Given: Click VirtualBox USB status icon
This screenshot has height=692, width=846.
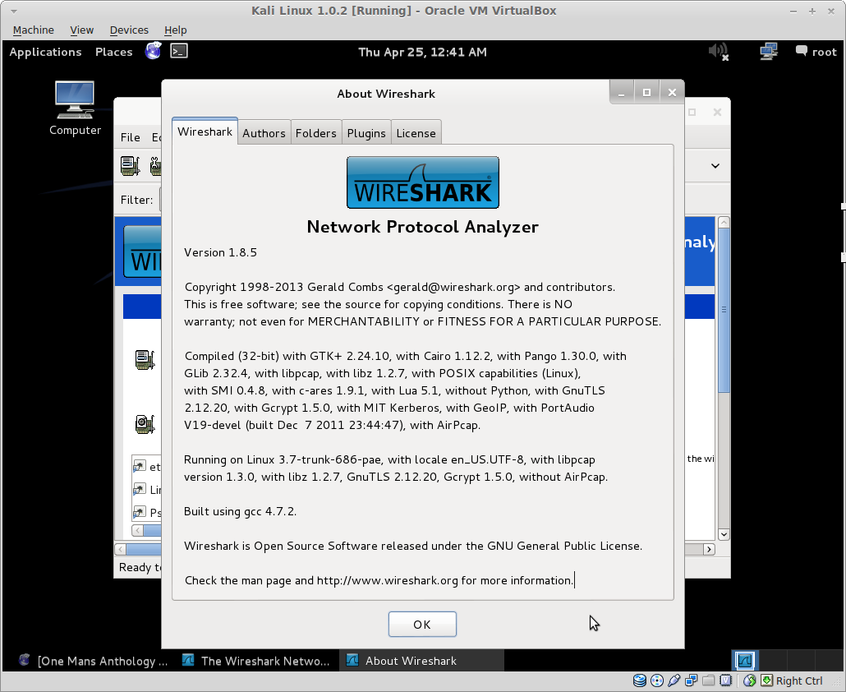Looking at the screenshot, I should [674, 680].
